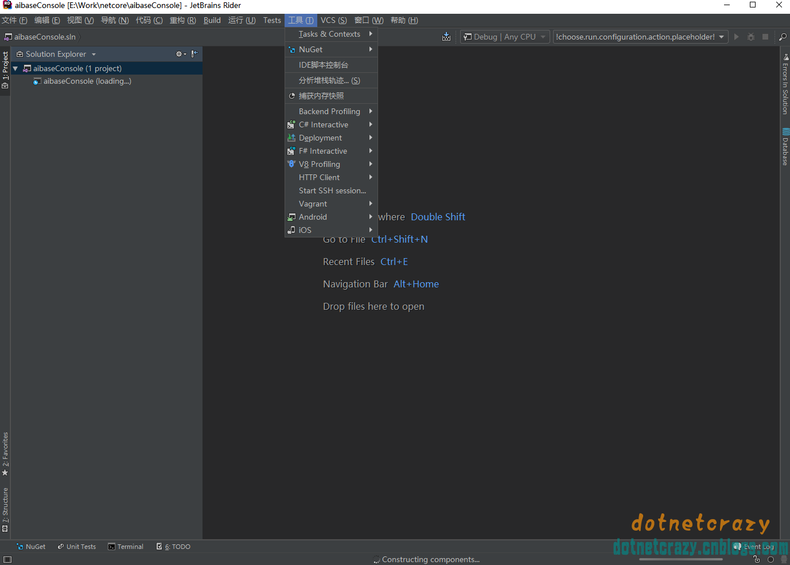Image resolution: width=790 pixels, height=565 pixels.
Task: Click the build solution icon in toolbar
Action: (x=446, y=37)
